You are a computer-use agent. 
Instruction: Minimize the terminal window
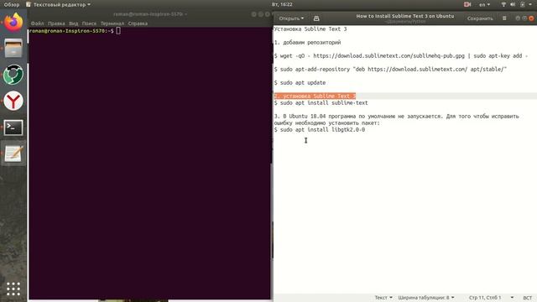click(x=253, y=14)
